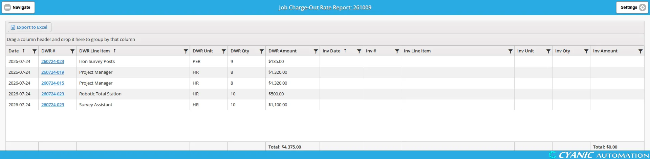Open filter for DWR Line Item column
650x159 pixels.
tap(186, 51)
